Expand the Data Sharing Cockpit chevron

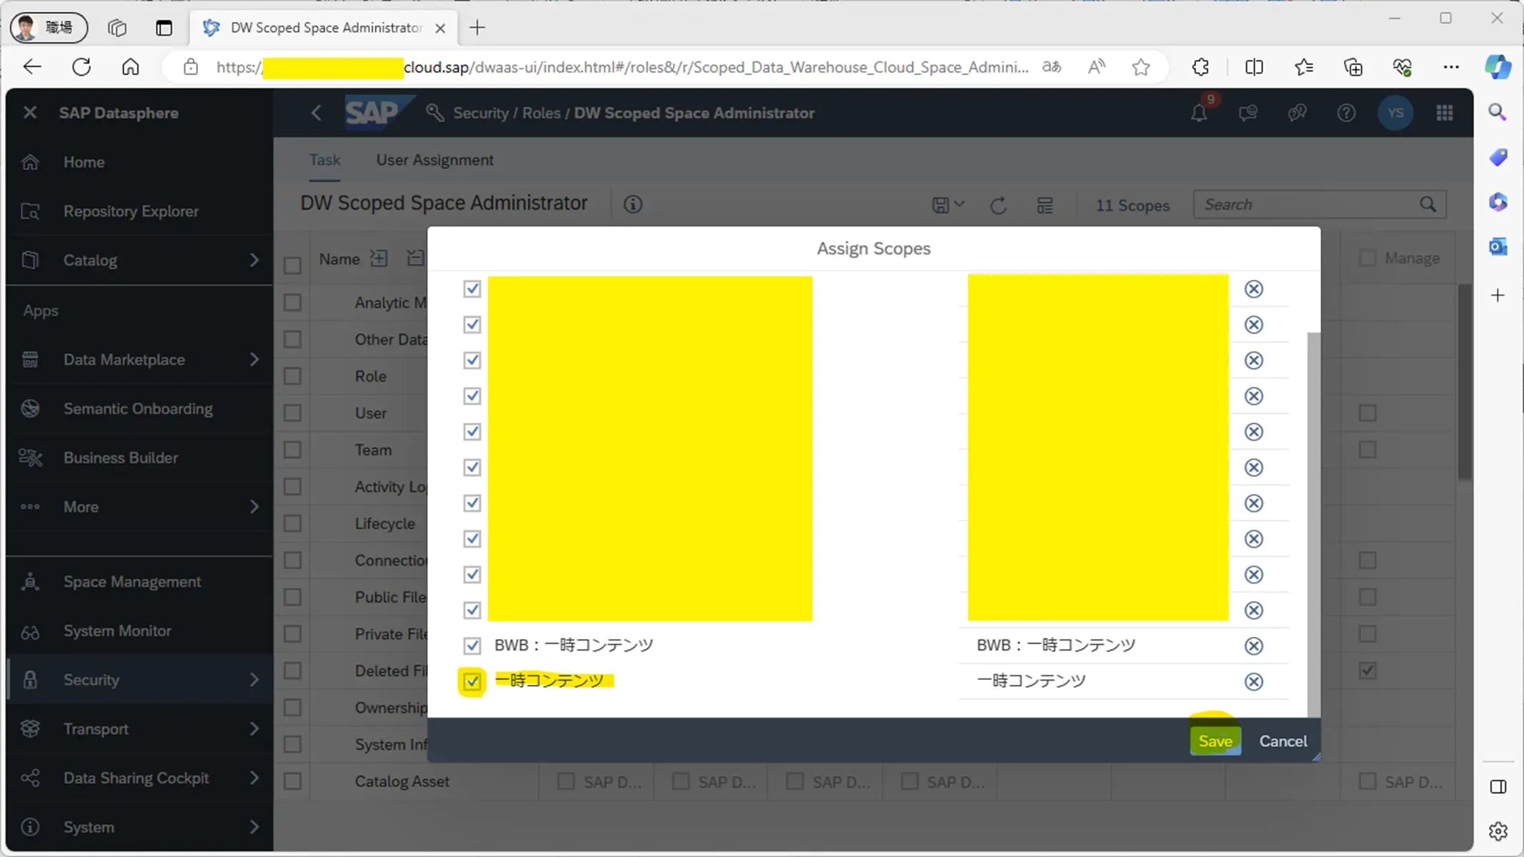click(254, 778)
